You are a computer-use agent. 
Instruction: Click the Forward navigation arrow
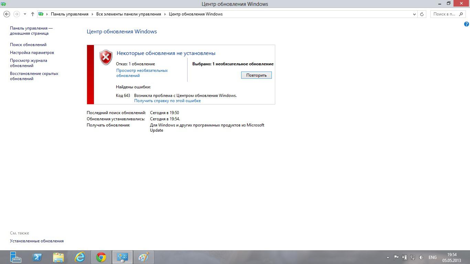tap(17, 14)
